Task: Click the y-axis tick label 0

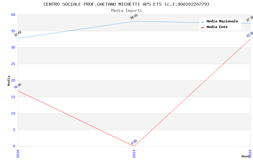Action: click(x=14, y=146)
